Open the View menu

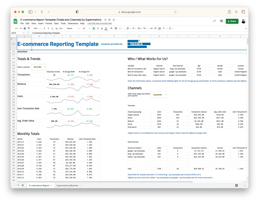coord(34,23)
